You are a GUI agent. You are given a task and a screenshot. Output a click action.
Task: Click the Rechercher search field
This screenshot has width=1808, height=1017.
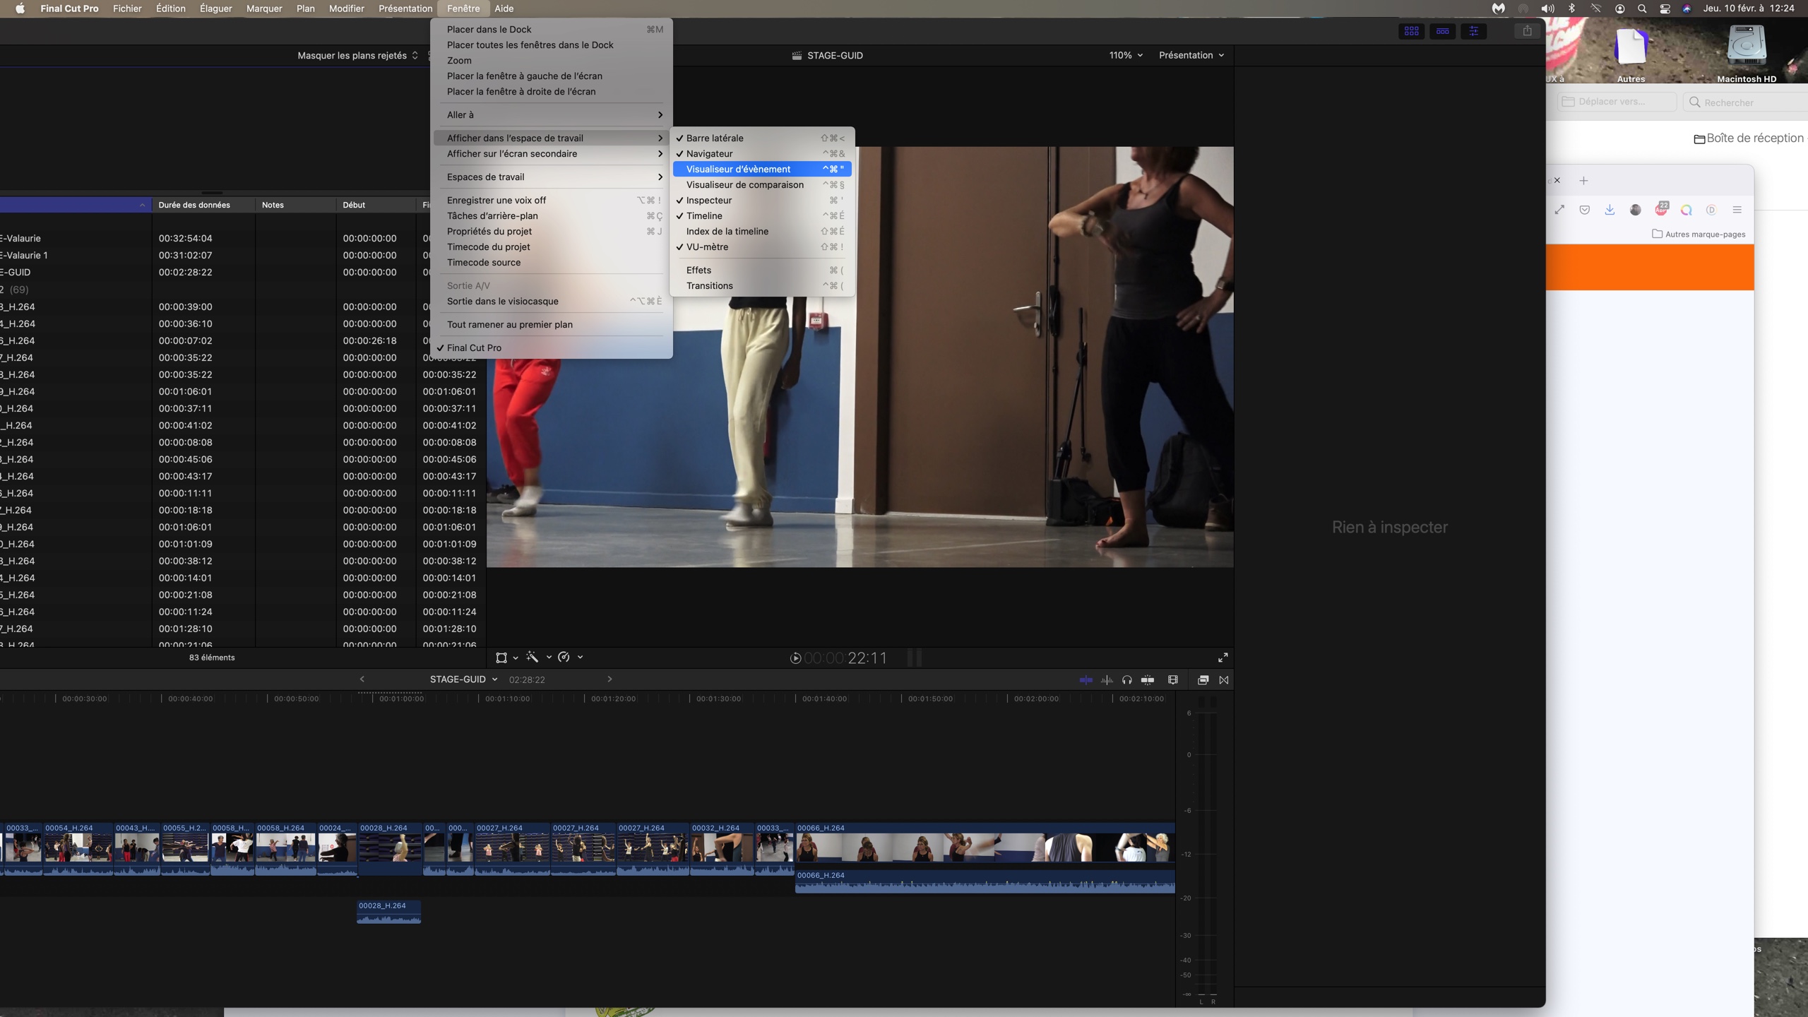(x=1747, y=102)
